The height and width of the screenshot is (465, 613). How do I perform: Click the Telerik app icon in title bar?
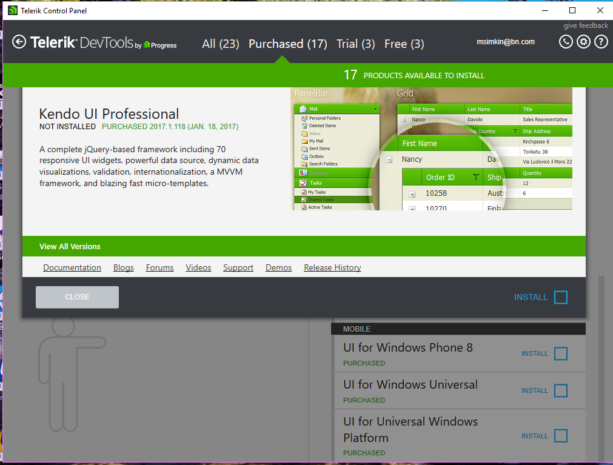(x=13, y=10)
